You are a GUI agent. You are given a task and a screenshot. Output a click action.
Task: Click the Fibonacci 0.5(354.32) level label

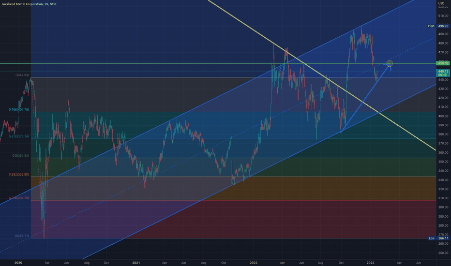(20, 156)
